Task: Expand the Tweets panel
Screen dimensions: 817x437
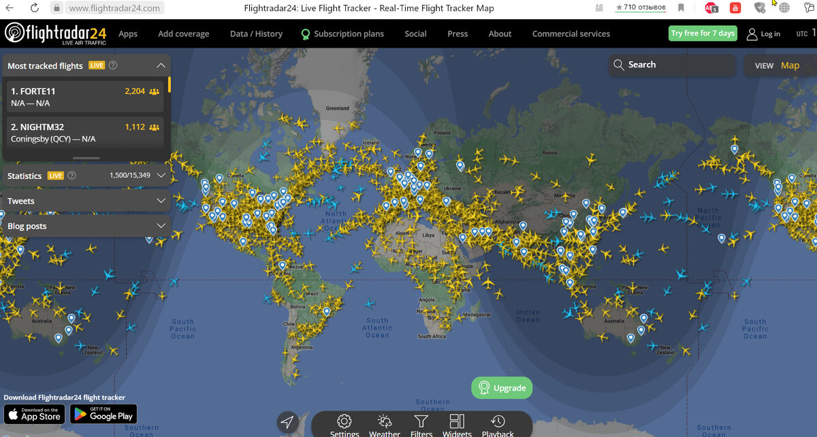Action: point(161,201)
